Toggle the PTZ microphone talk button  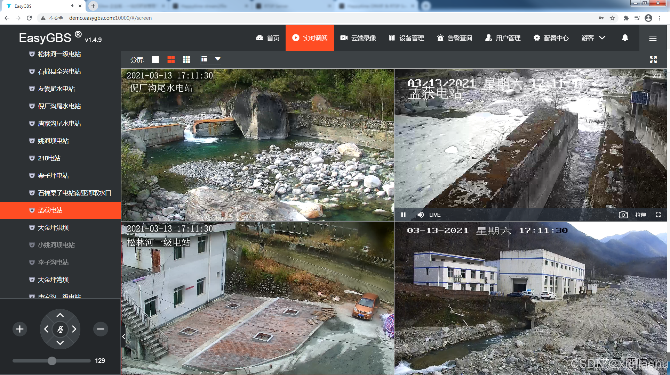pyautogui.click(x=60, y=329)
